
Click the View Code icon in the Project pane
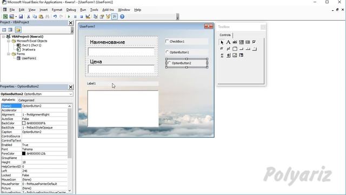tap(4, 30)
